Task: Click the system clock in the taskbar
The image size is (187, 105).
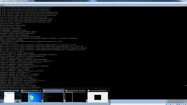Action: [186, 101]
